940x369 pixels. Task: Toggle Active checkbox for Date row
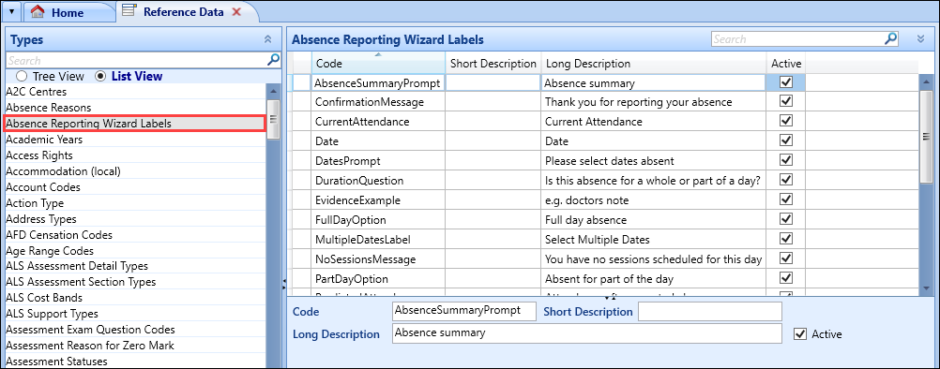tap(786, 140)
